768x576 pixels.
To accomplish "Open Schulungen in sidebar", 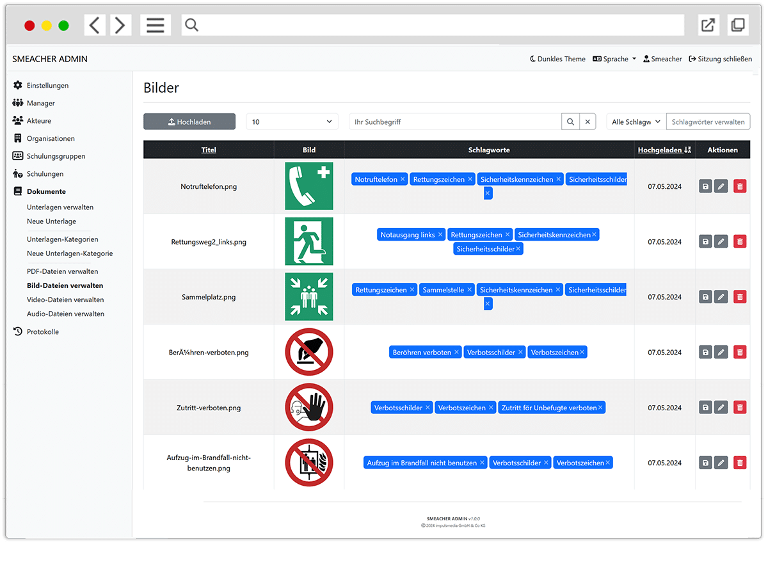I will [x=38, y=173].
